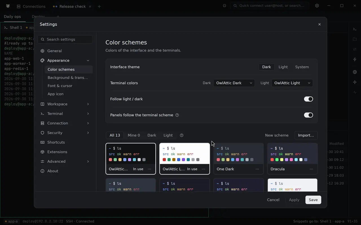The height and width of the screenshot is (225, 361).
Task: Click the Appearance palette icon
Action: pyautogui.click(x=42, y=60)
